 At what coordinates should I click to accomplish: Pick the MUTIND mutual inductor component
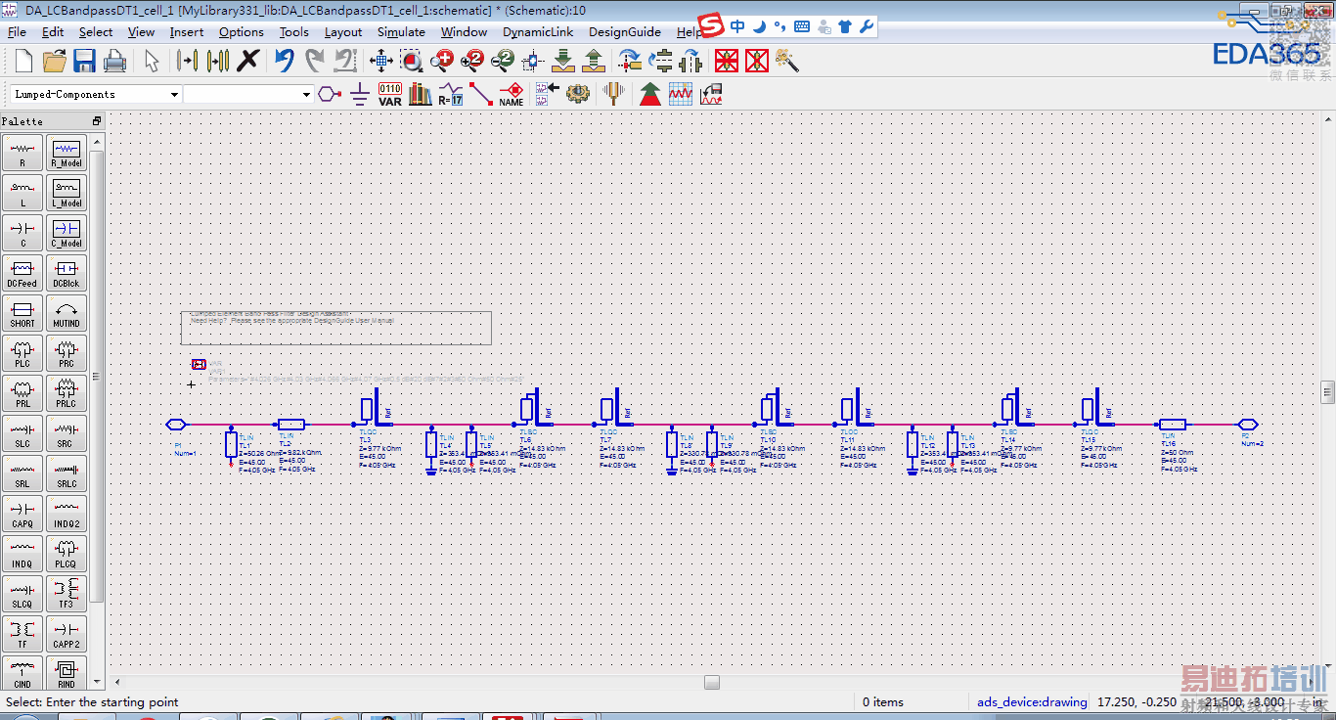pos(67,313)
